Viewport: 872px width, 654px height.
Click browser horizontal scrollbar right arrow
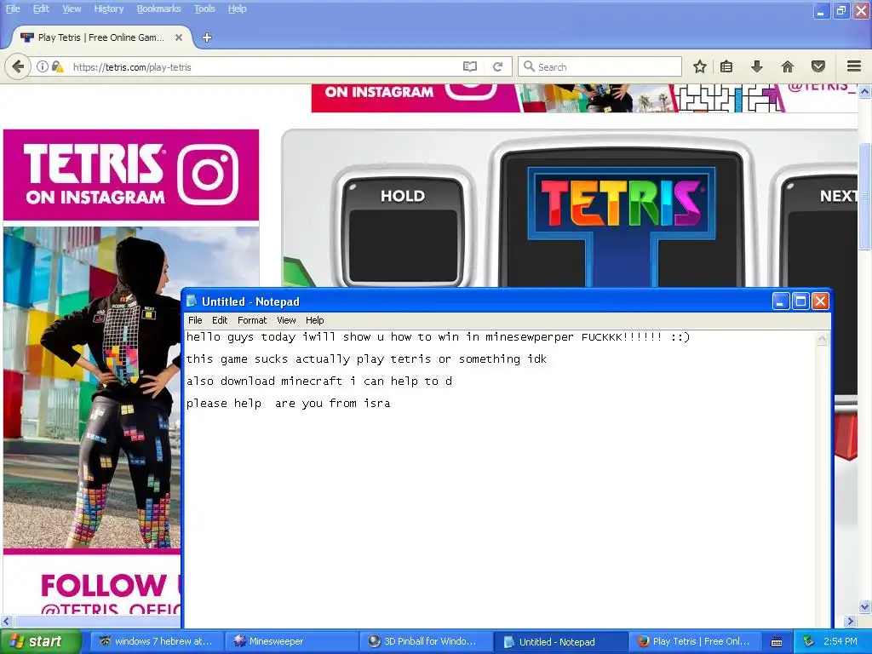[x=851, y=621]
